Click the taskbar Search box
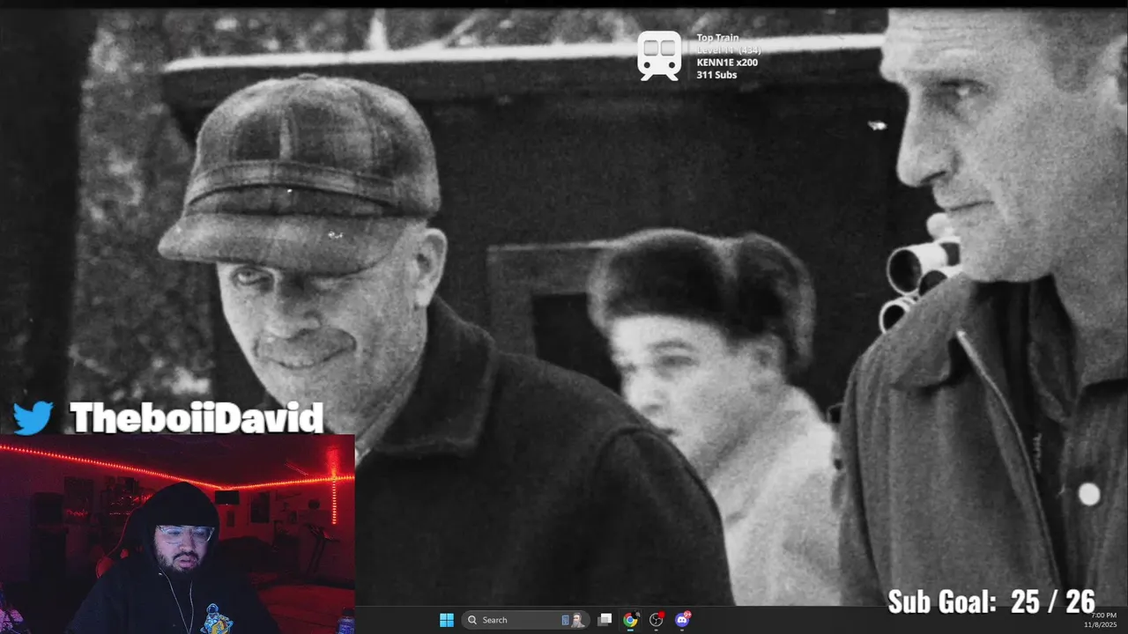The height and width of the screenshot is (634, 1128). click(525, 620)
